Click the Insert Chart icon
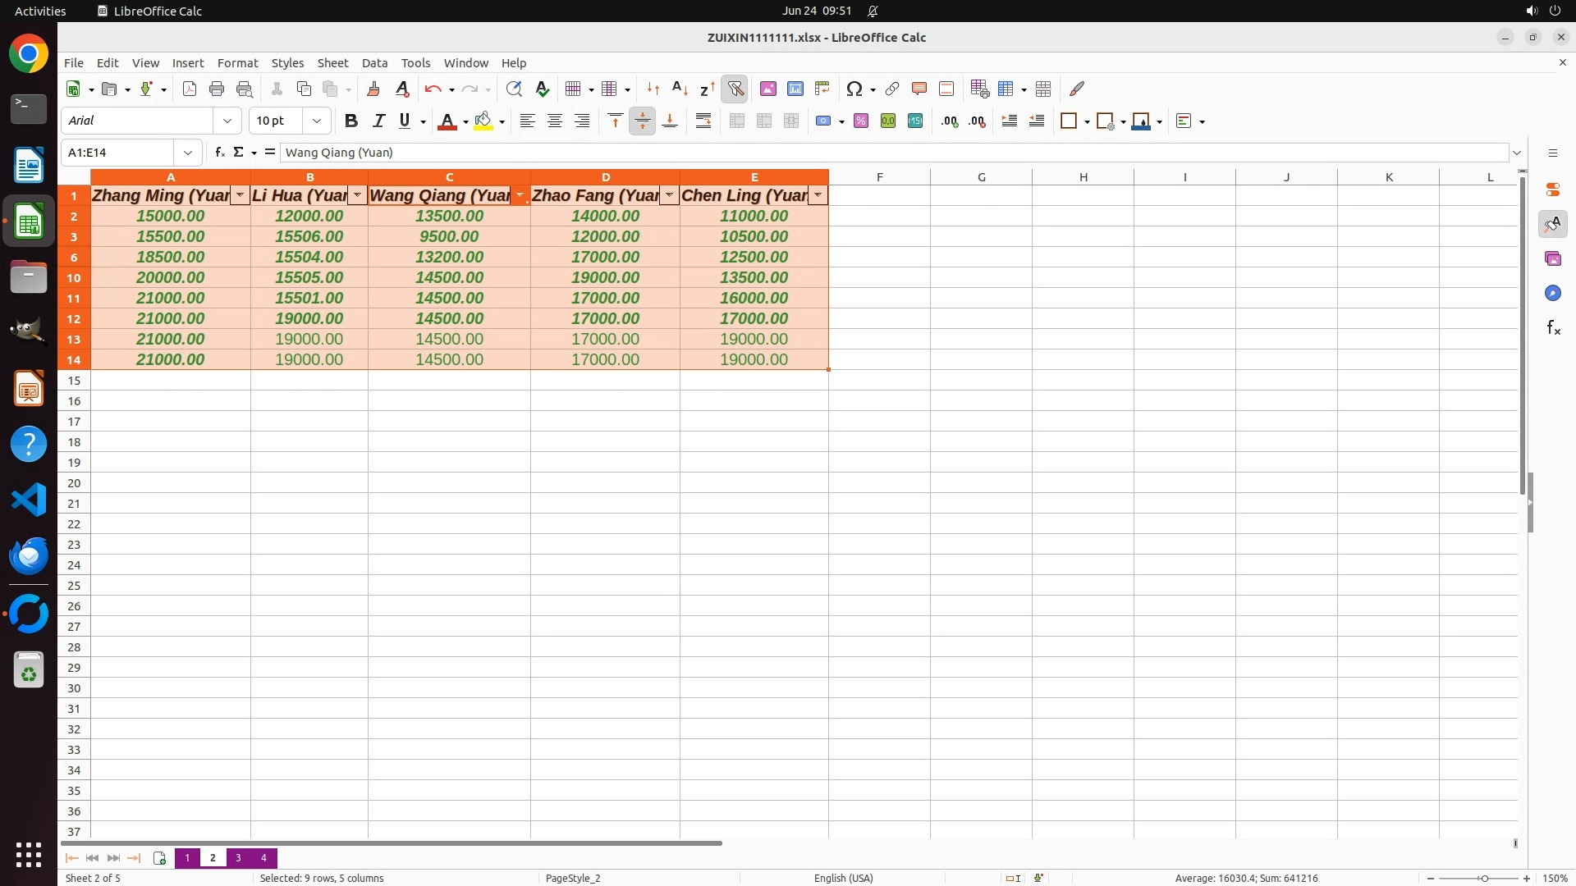1576x886 pixels. pos(795,89)
